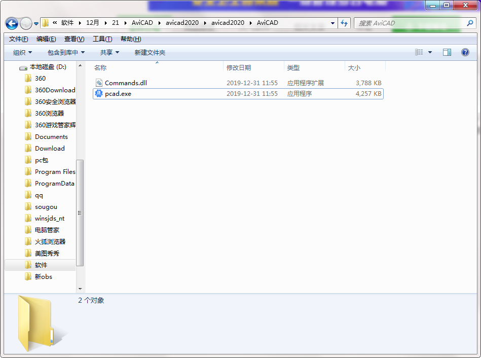Click sougou folder icon in tree

tap(28, 206)
